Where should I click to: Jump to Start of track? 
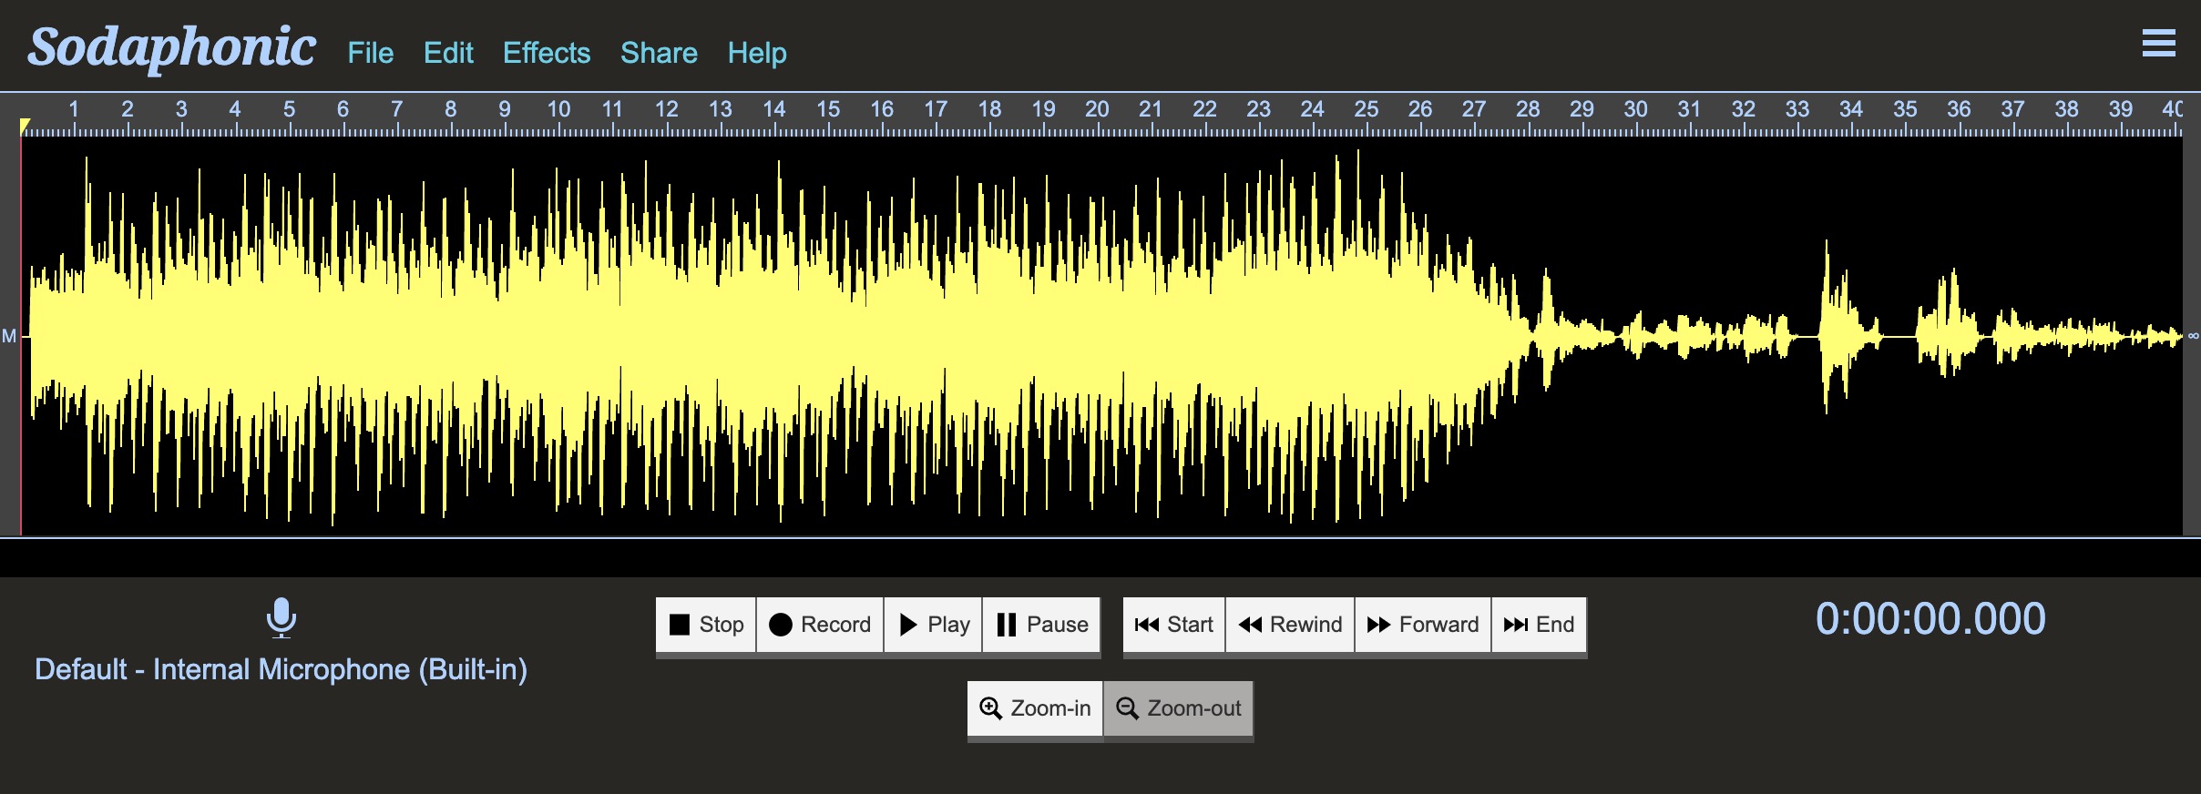tap(1174, 625)
